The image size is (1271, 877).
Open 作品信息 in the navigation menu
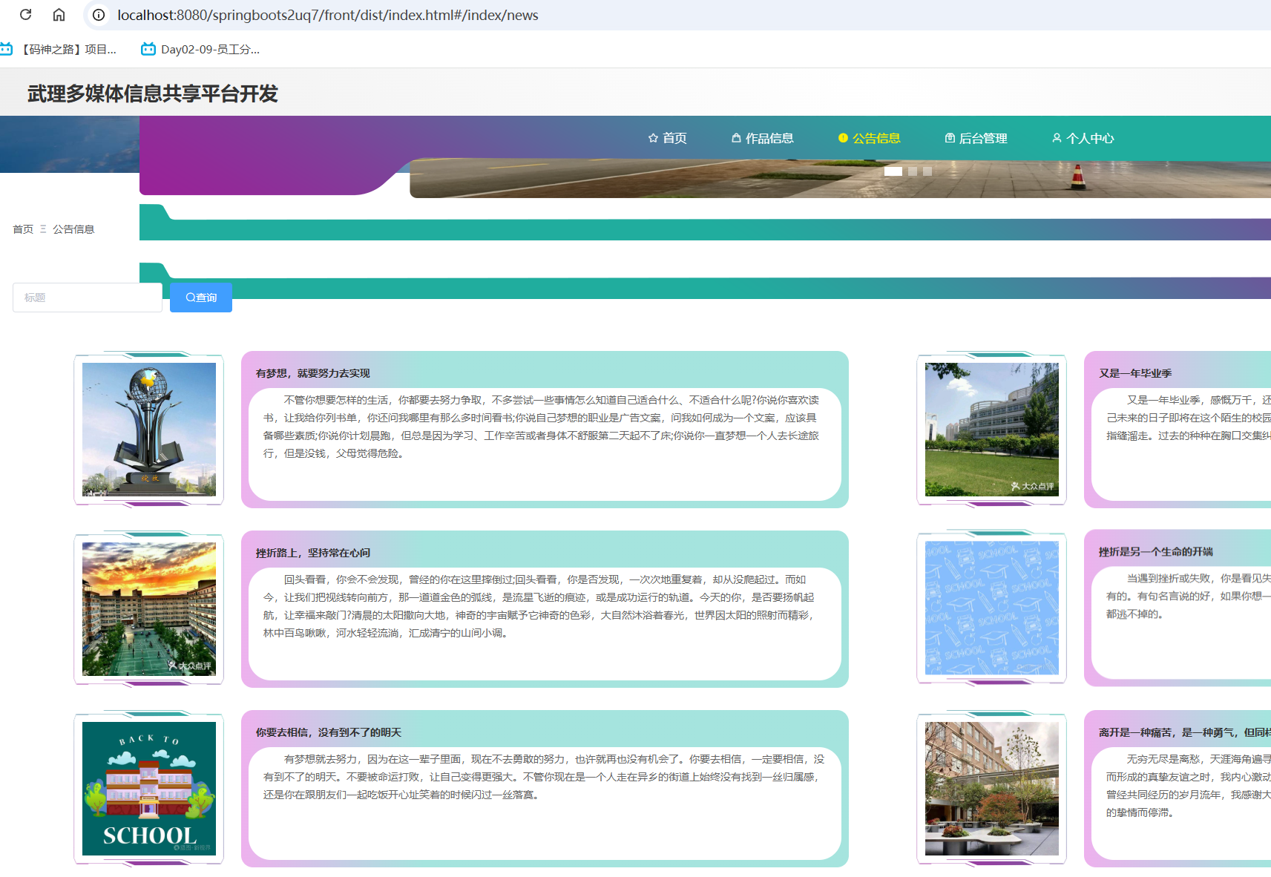[763, 138]
